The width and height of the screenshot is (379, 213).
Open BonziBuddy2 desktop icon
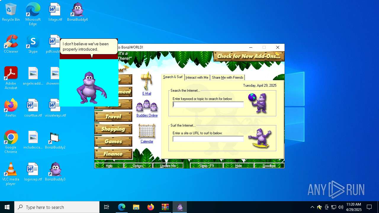[55, 140]
